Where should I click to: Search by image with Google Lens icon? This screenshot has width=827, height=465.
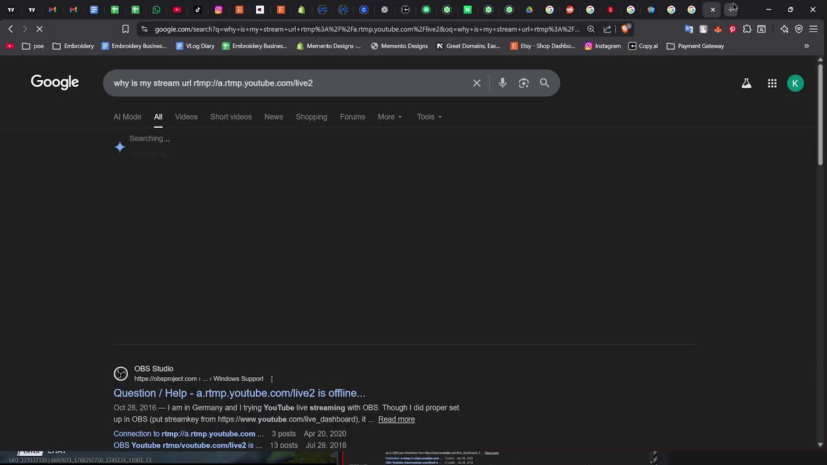pyautogui.click(x=524, y=83)
